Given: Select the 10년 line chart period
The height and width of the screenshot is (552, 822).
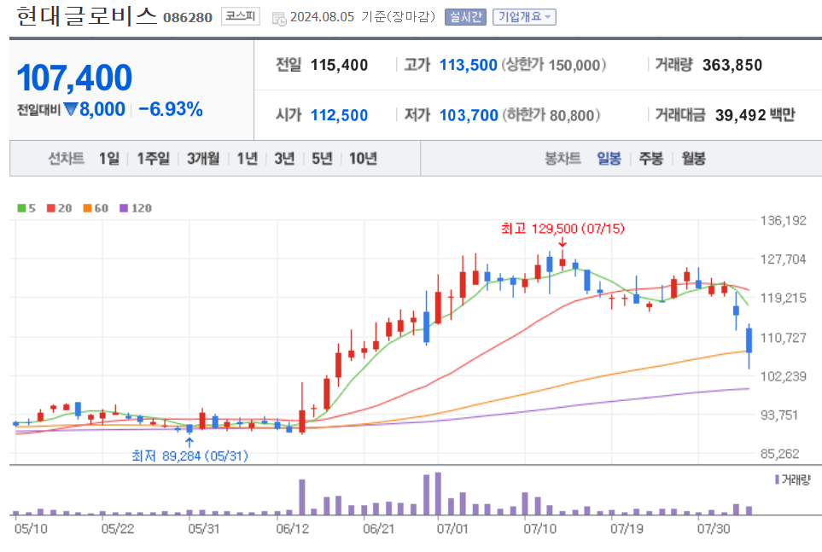Looking at the screenshot, I should point(363,159).
